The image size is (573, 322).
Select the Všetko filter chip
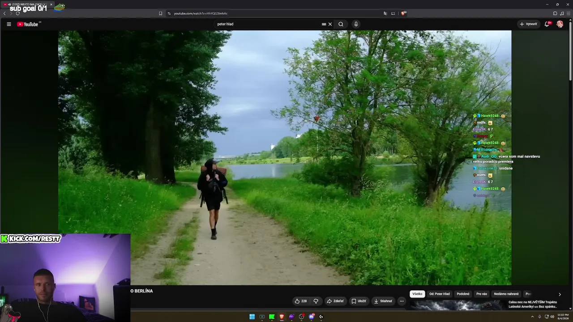pyautogui.click(x=417, y=294)
